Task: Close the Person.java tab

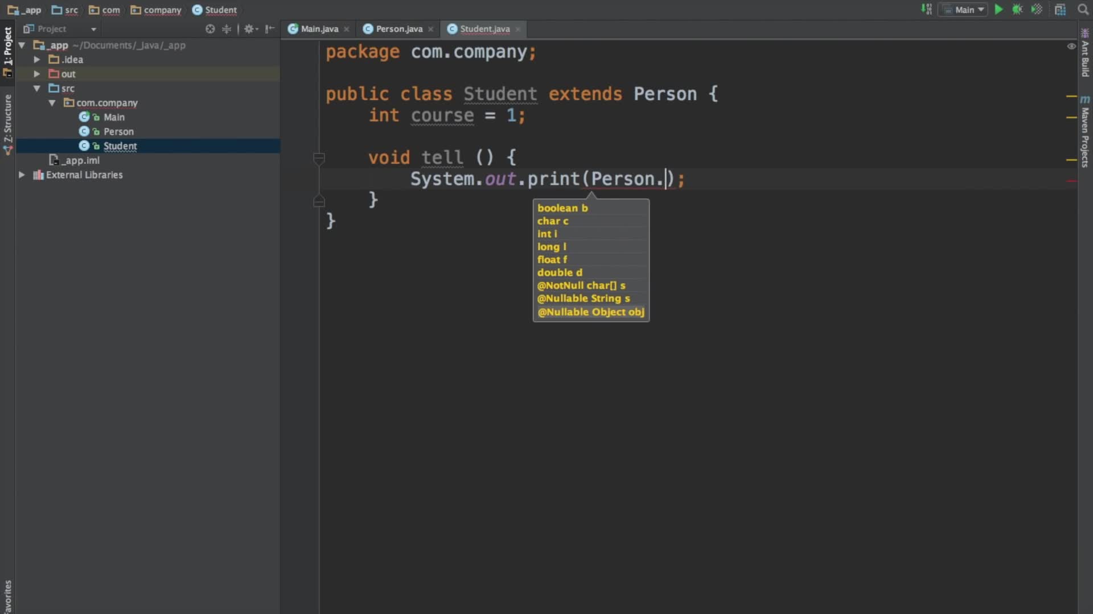Action: click(x=430, y=29)
